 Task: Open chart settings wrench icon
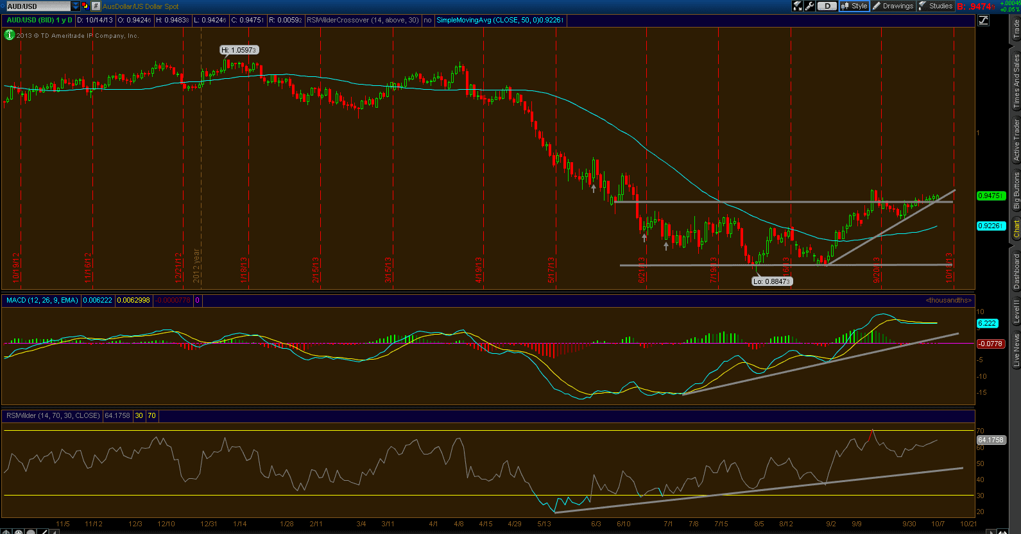810,6
